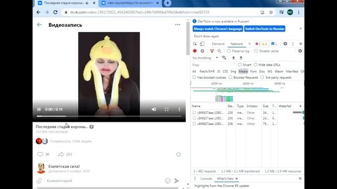Screen dimensions: 337x189
Task: Select the third c8f6837aee request checkbox
Action: [194, 124]
